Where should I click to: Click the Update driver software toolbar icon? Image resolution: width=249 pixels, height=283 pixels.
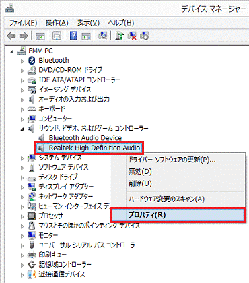[119, 36]
